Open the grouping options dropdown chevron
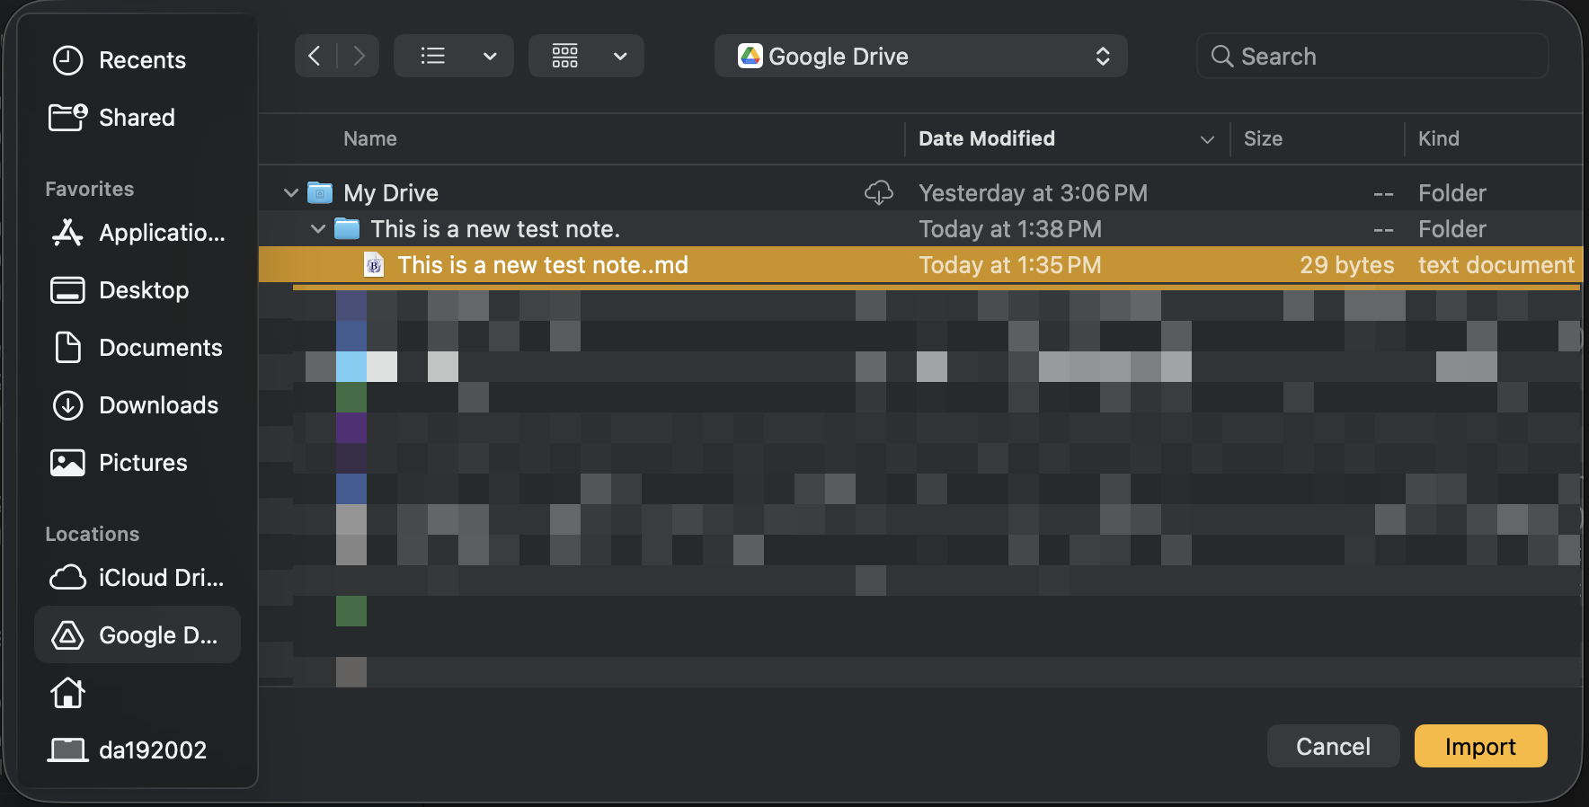The height and width of the screenshot is (807, 1589). pos(620,57)
